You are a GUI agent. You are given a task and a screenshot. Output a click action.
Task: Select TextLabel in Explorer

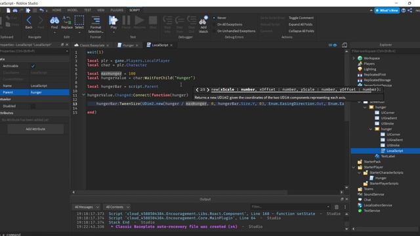pyautogui.click(x=388, y=156)
